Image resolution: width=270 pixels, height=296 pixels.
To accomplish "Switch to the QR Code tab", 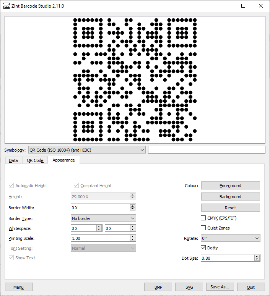I will [35, 160].
